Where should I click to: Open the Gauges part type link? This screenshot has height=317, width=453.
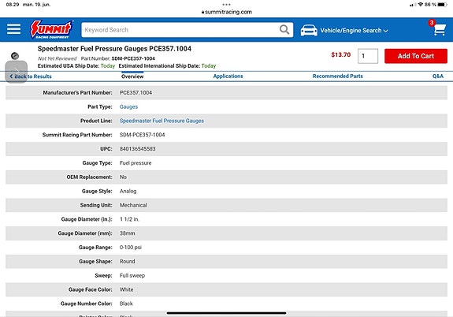tap(128, 106)
